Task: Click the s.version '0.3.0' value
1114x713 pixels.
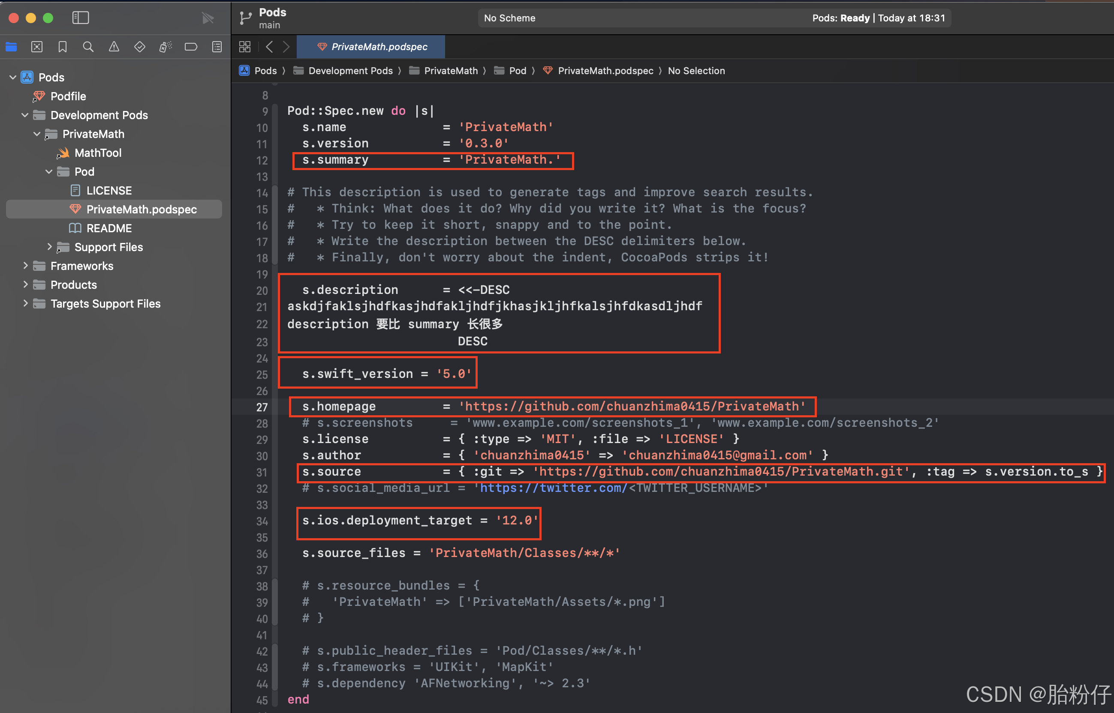Action: pyautogui.click(x=484, y=144)
